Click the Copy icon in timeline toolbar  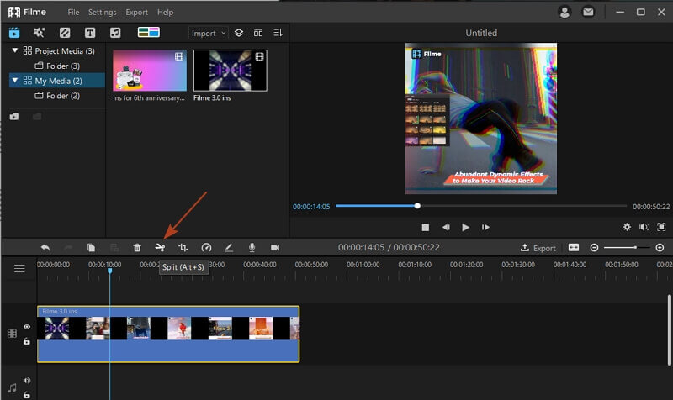[91, 247]
